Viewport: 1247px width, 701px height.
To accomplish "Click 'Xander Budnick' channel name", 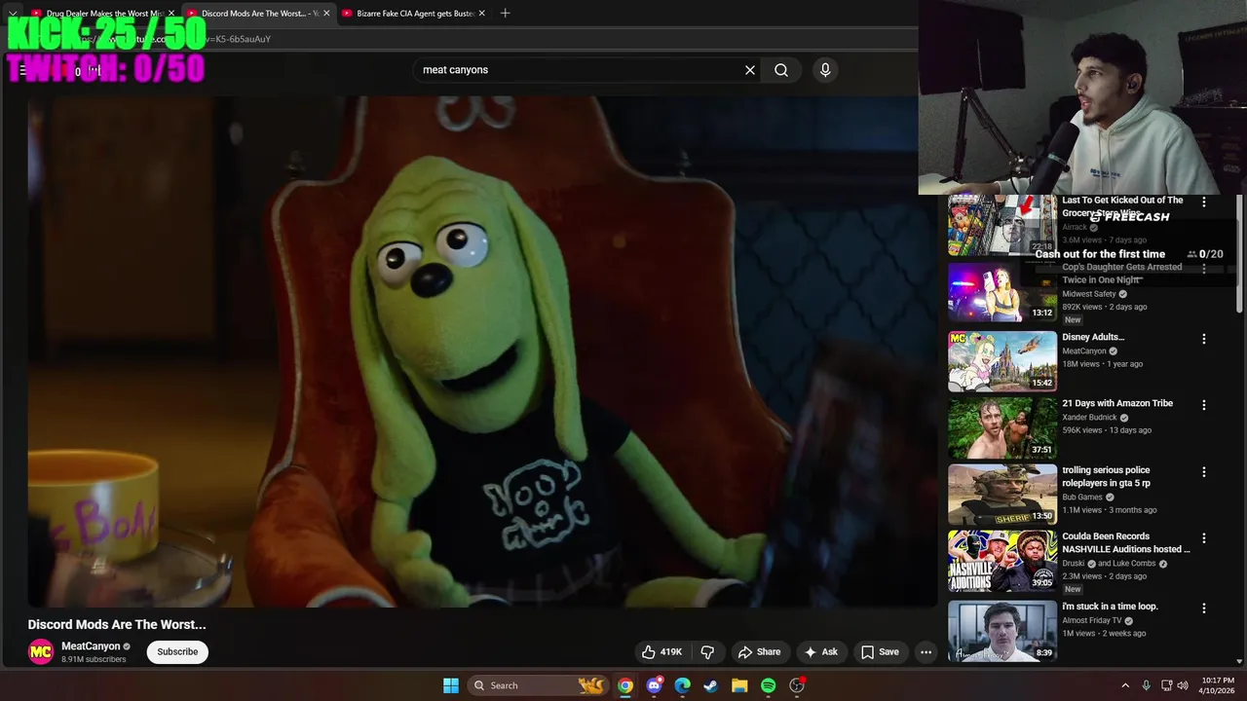I will coord(1090,417).
